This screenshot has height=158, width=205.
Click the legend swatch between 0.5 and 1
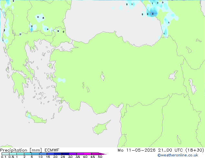[x=13, y=154]
